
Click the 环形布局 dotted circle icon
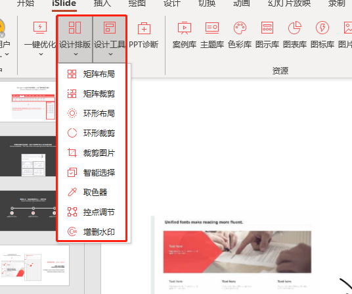pyautogui.click(x=72, y=113)
